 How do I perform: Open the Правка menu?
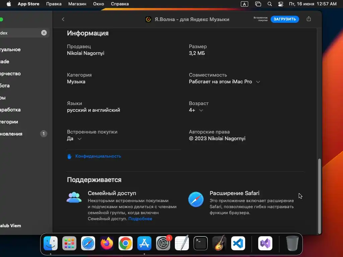click(x=54, y=4)
